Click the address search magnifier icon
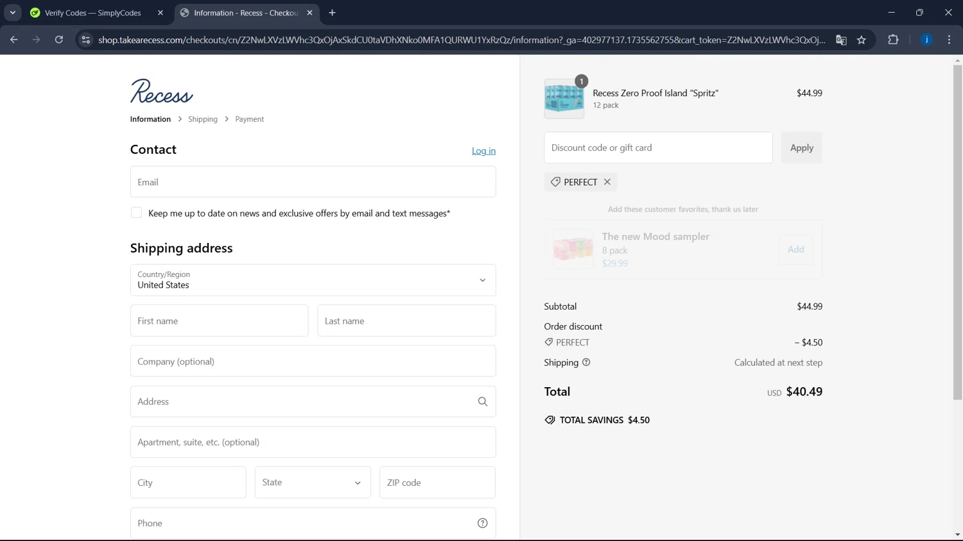Screen dimensions: 963x541 click(482, 402)
